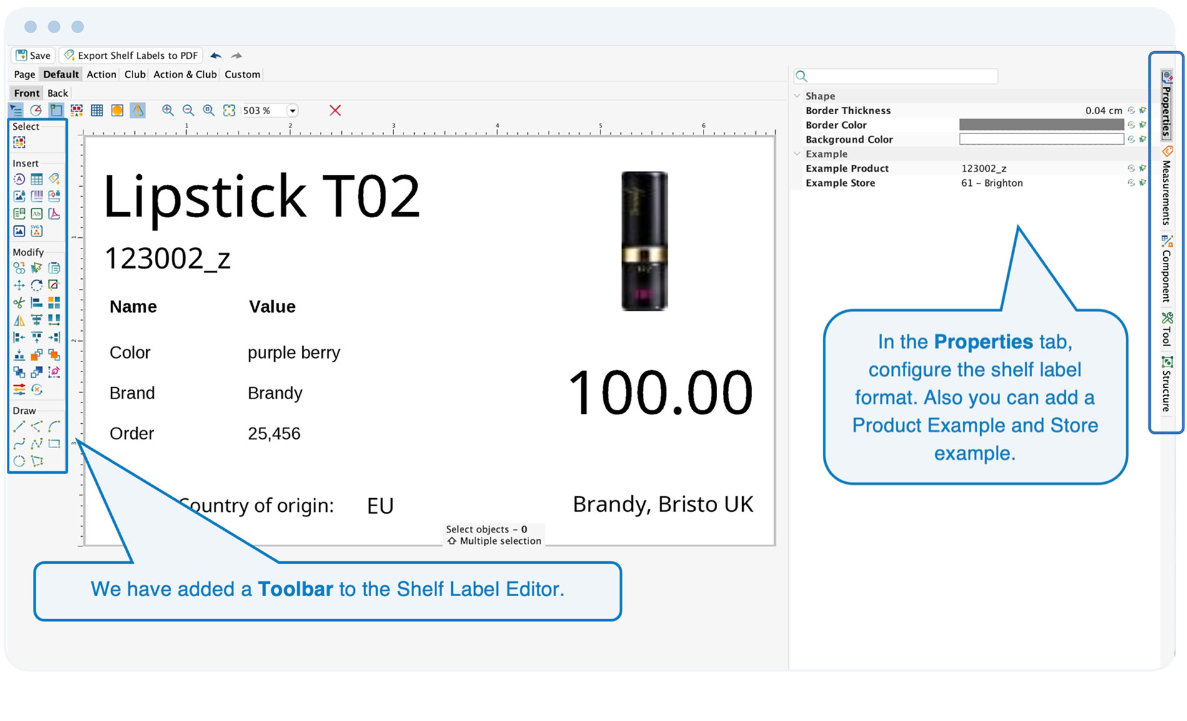Click Export Shelf Labels to PDF

(x=131, y=56)
